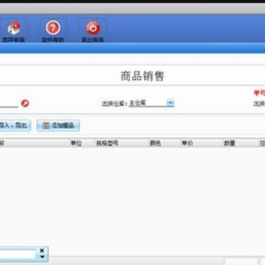Click the down arrow in bottom search box

42,257
